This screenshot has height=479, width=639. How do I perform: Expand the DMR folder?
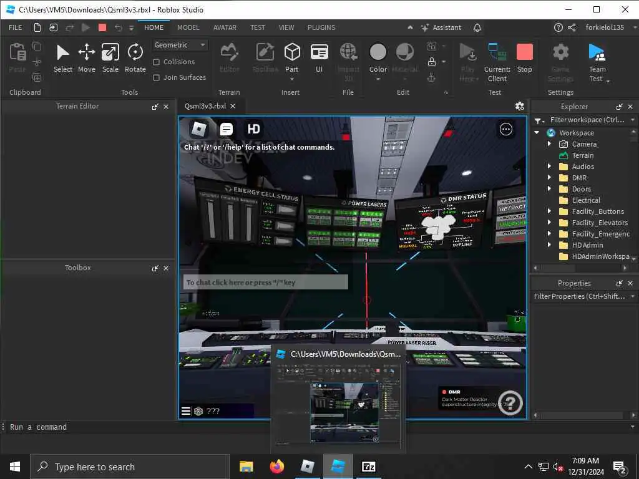549,178
